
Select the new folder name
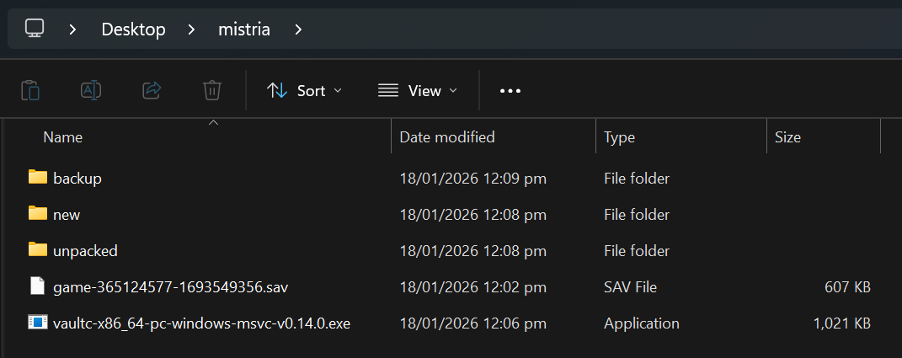point(67,215)
